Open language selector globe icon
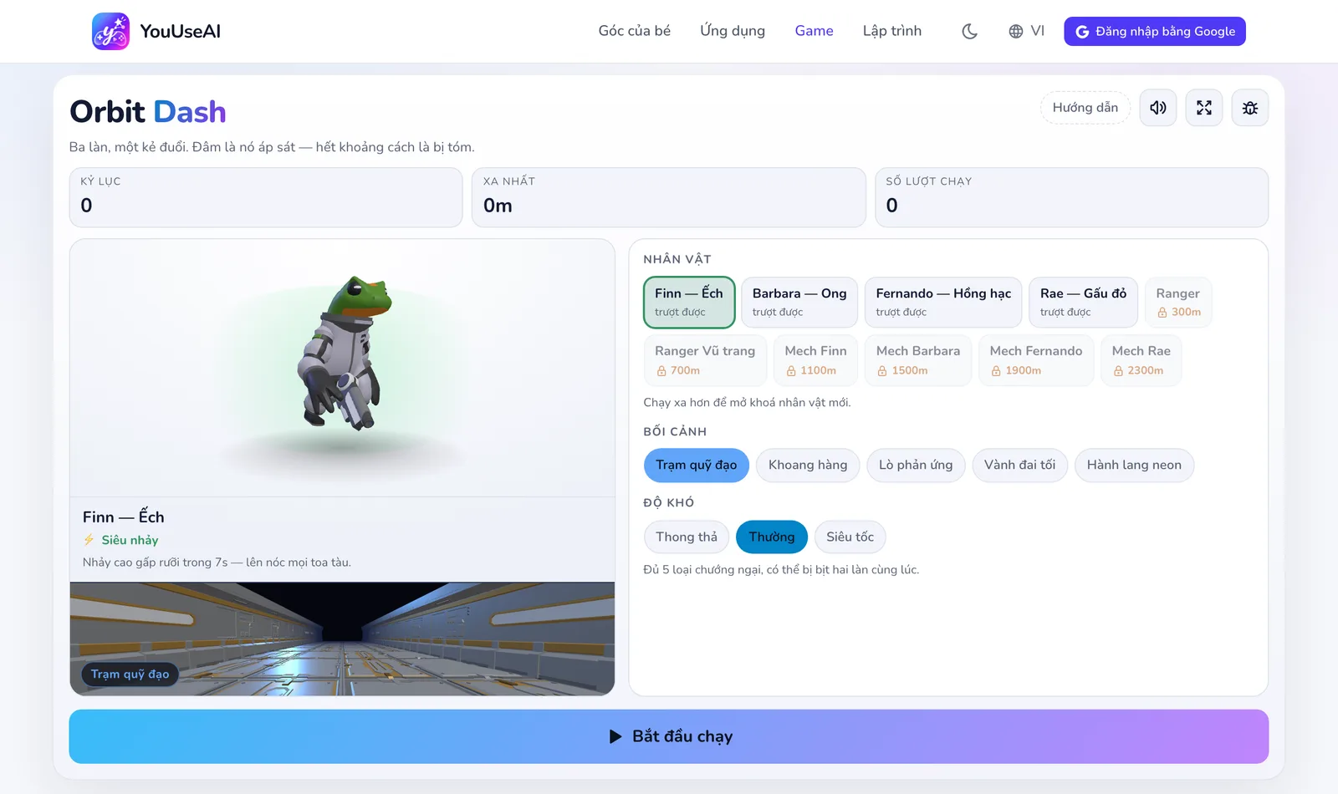The width and height of the screenshot is (1338, 794). [1015, 31]
